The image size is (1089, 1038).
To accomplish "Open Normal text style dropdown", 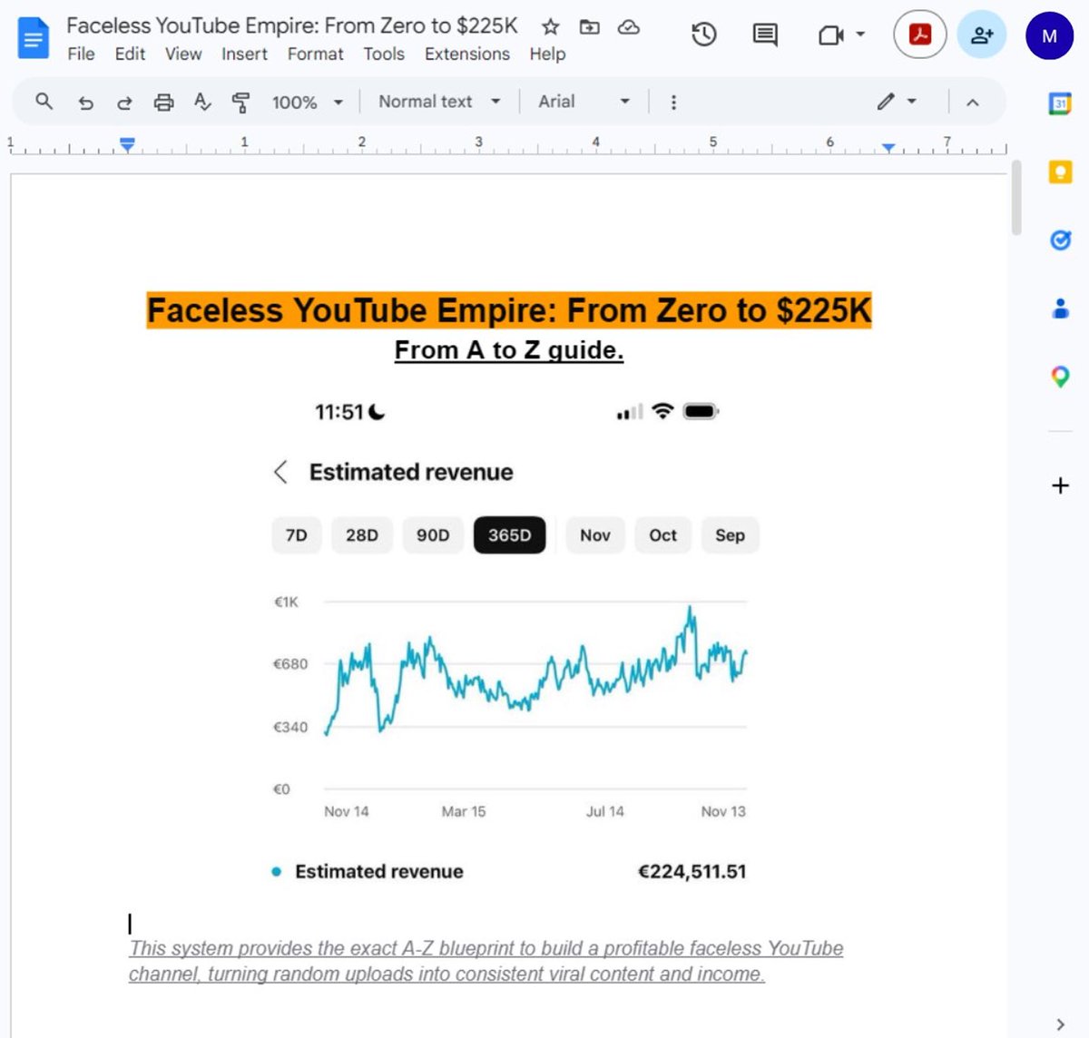I will point(439,102).
